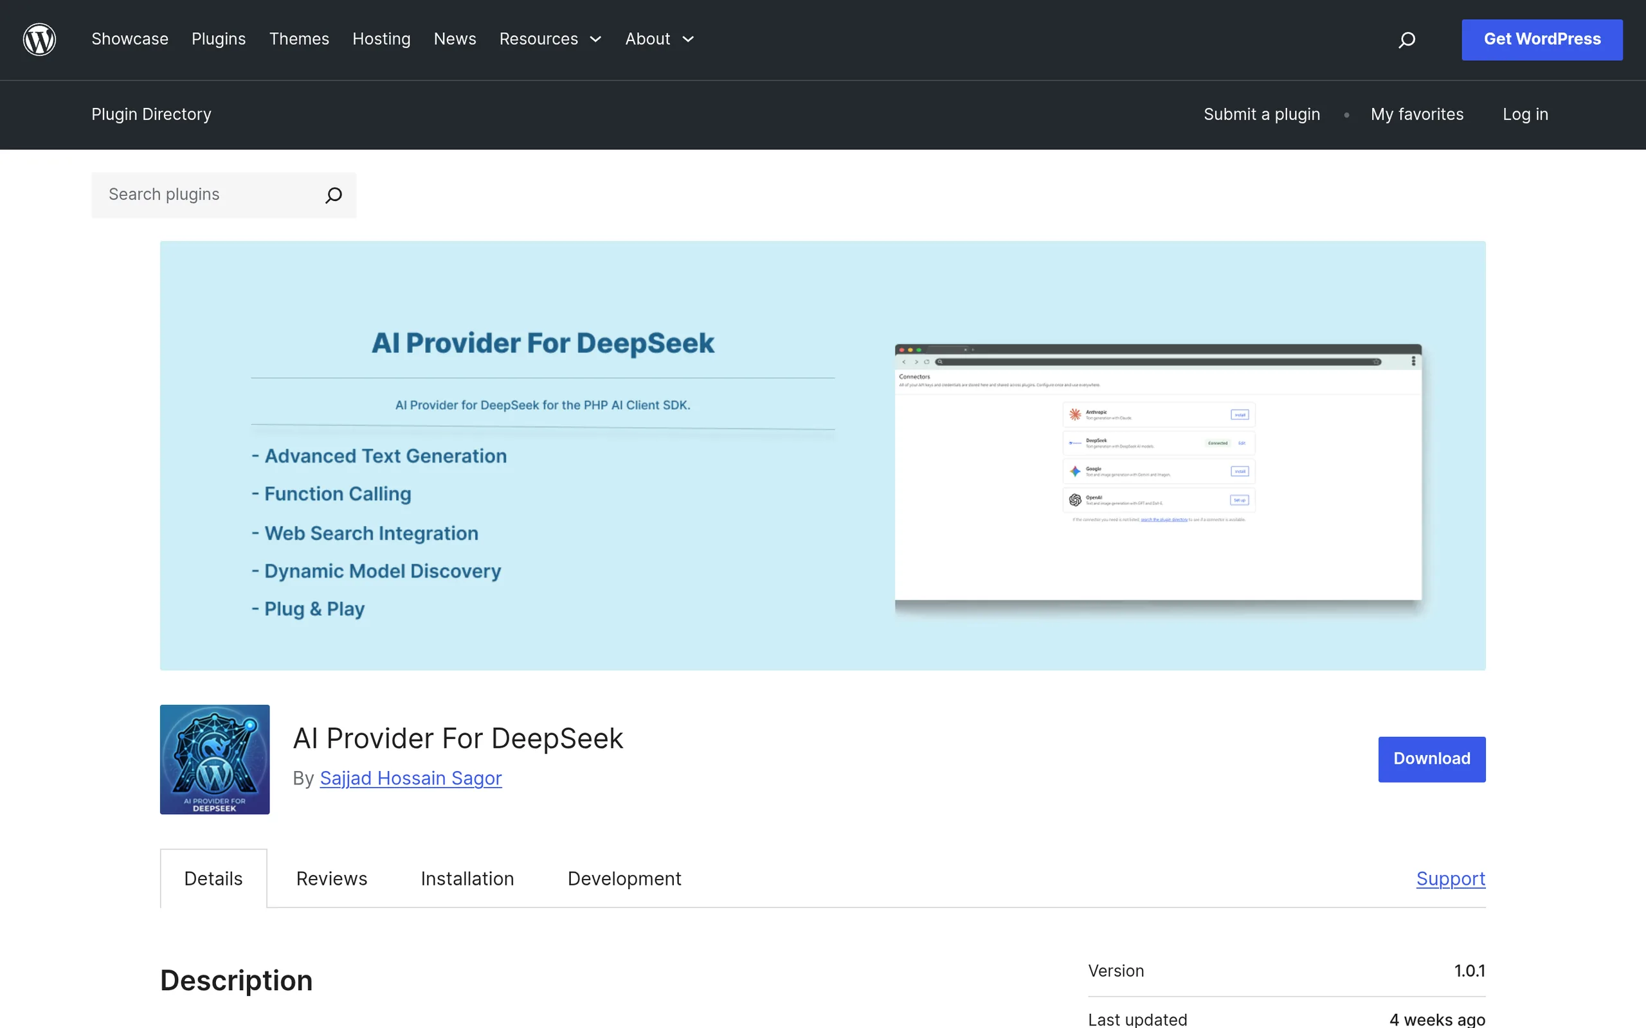The width and height of the screenshot is (1646, 1028).
Task: Click the Version value 1.0.1
Action: [1470, 971]
